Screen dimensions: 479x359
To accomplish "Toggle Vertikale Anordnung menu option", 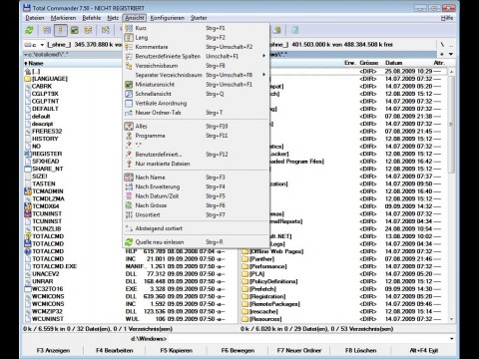I will tap(196, 103).
